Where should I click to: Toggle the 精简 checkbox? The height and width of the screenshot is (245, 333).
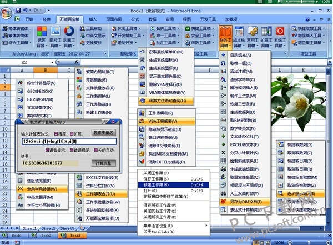click(x=56, y=134)
